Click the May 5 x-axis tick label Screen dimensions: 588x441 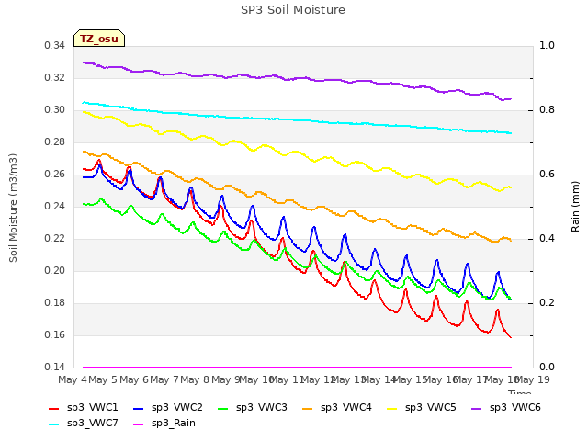(x=103, y=379)
